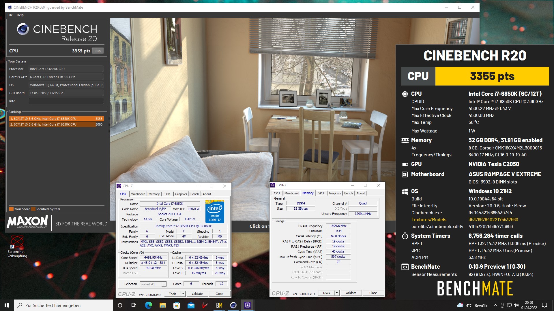This screenshot has width=554, height=311.
Task: Select ranking entry with score 3080
Action: click(56, 124)
